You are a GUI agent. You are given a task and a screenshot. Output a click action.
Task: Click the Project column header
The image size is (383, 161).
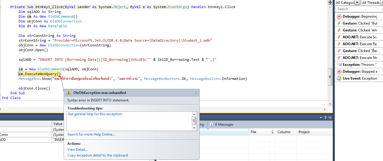(304, 132)
